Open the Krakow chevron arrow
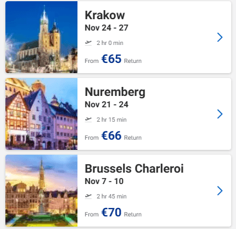Viewport: 236px width, 229px height. point(220,37)
